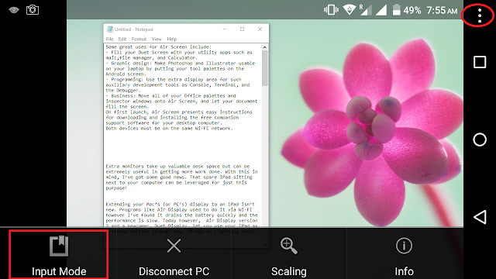Click the line 'Both devices must be on the same Wi-Fi network.'
496x279 pixels.
pos(169,129)
